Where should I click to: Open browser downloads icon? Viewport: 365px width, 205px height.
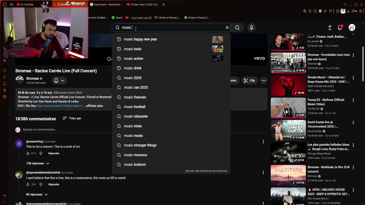[x=348, y=11]
